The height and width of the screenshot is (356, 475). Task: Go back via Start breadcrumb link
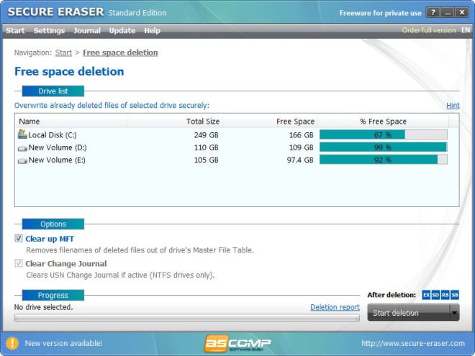pos(63,53)
